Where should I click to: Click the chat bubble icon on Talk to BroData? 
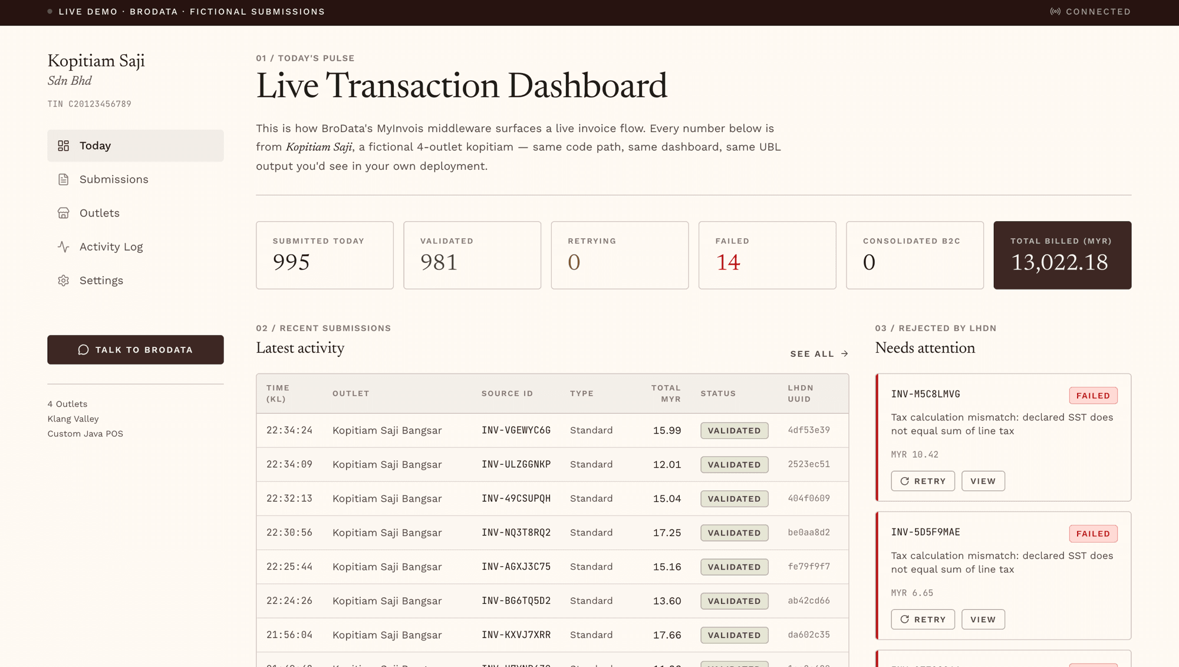pos(83,350)
